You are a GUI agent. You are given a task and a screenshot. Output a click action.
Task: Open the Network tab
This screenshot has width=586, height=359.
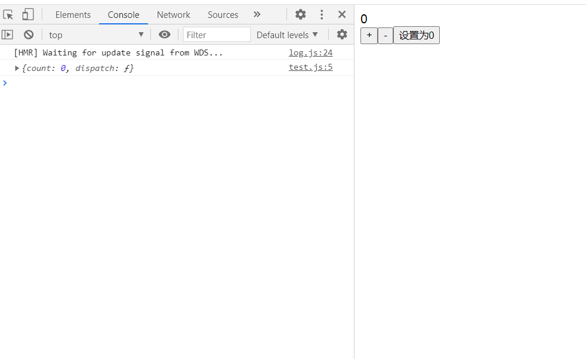tap(174, 14)
